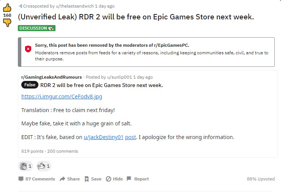Click the crosspost arrow icon

(x=20, y=6)
